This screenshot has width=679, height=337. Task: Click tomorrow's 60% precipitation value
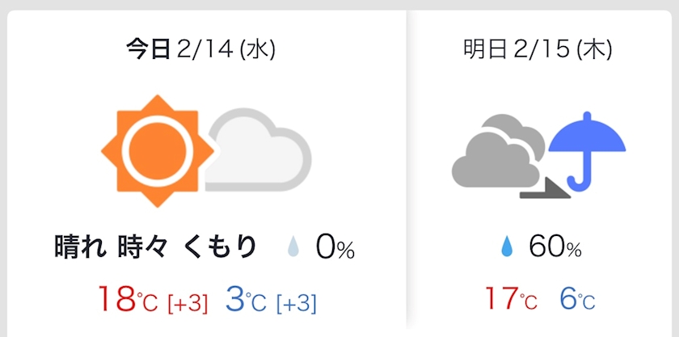pos(555,247)
